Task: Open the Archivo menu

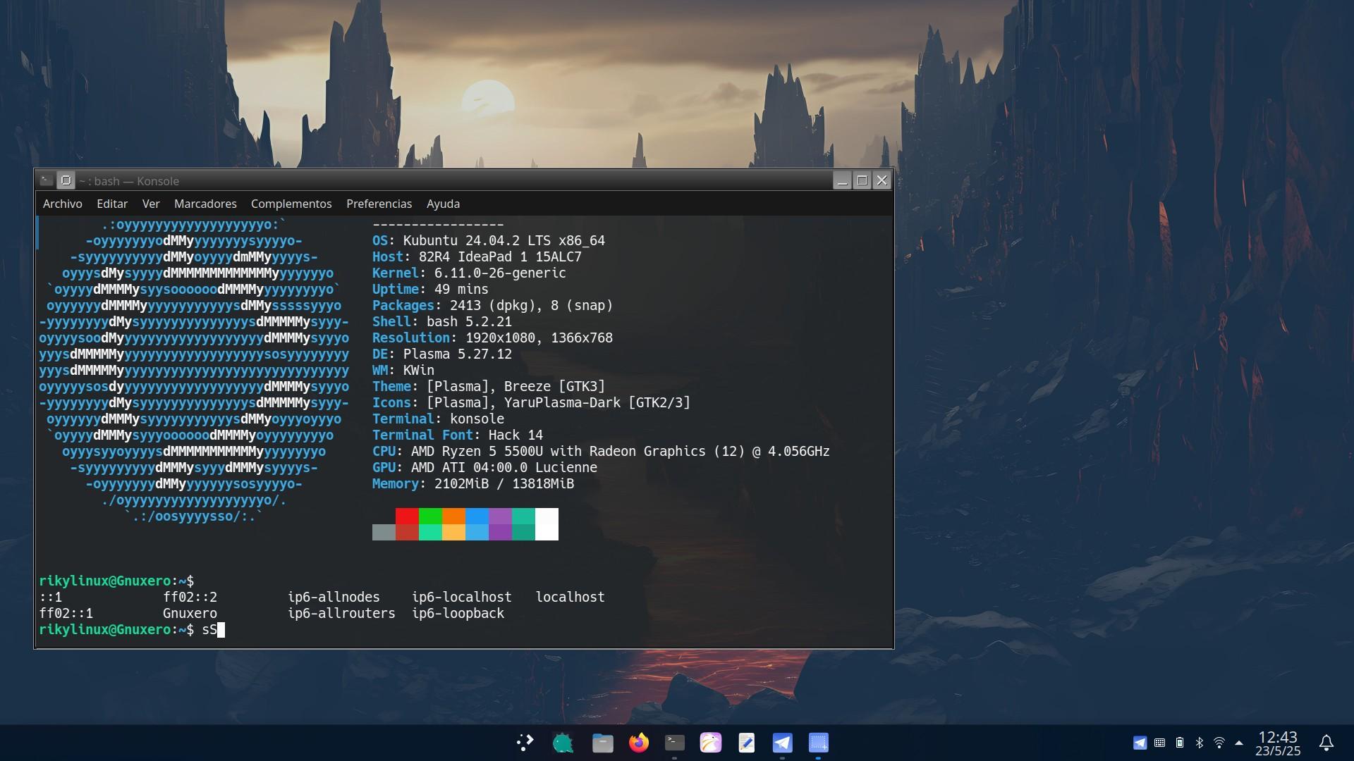Action: click(62, 204)
